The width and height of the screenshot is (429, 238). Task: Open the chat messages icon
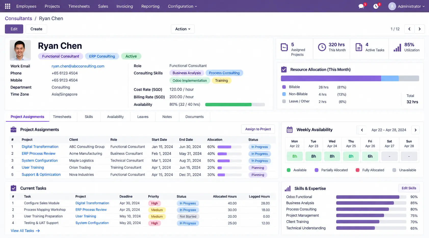click(361, 6)
